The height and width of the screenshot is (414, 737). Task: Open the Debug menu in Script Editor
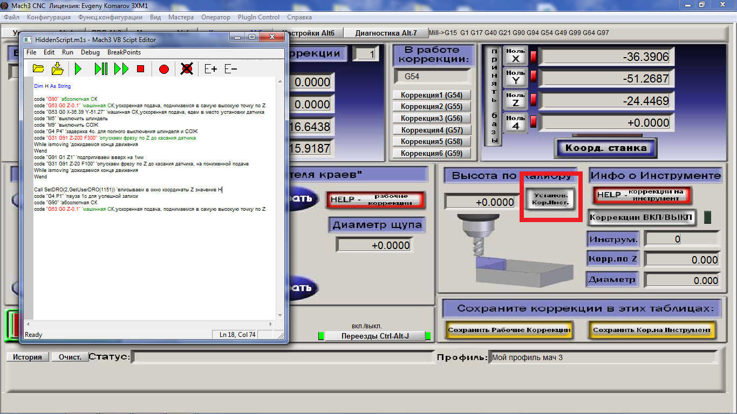pos(91,52)
